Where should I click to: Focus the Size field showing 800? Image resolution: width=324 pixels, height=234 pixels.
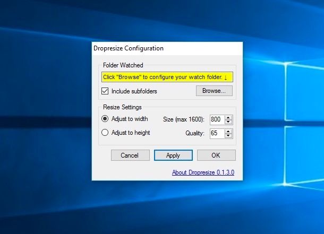click(217, 120)
